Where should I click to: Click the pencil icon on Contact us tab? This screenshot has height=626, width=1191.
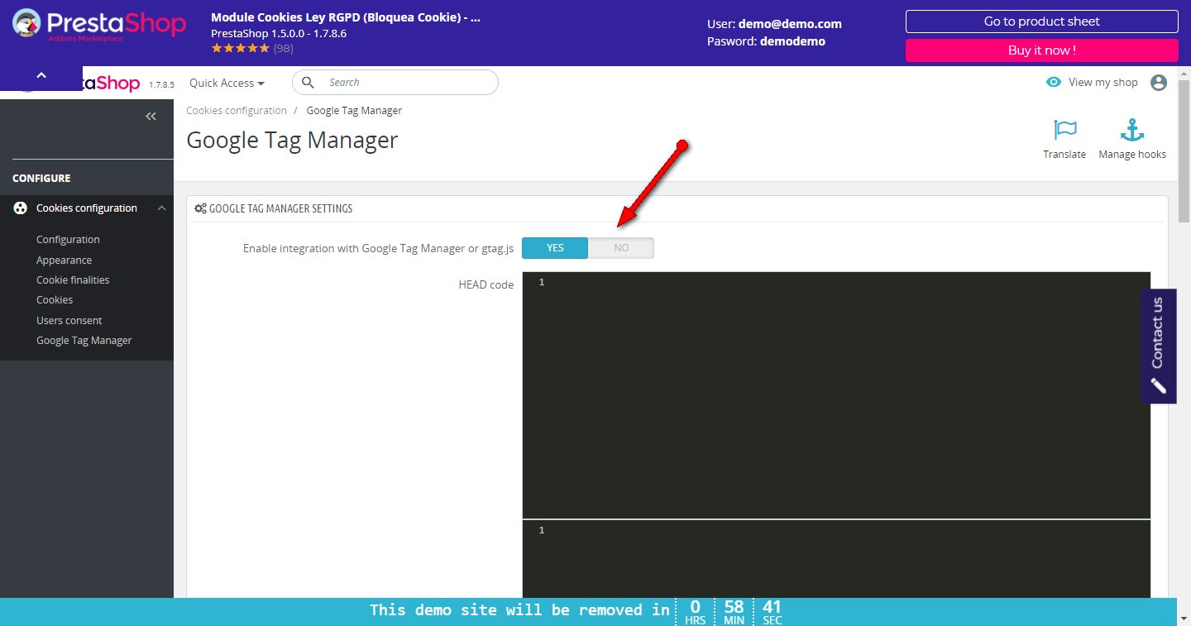1158,385
